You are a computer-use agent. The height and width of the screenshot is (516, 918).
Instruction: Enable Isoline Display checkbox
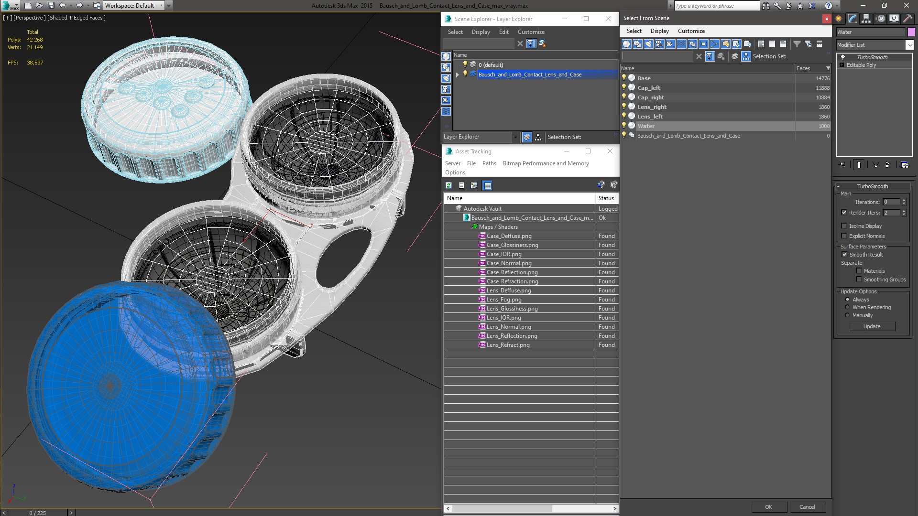844,226
